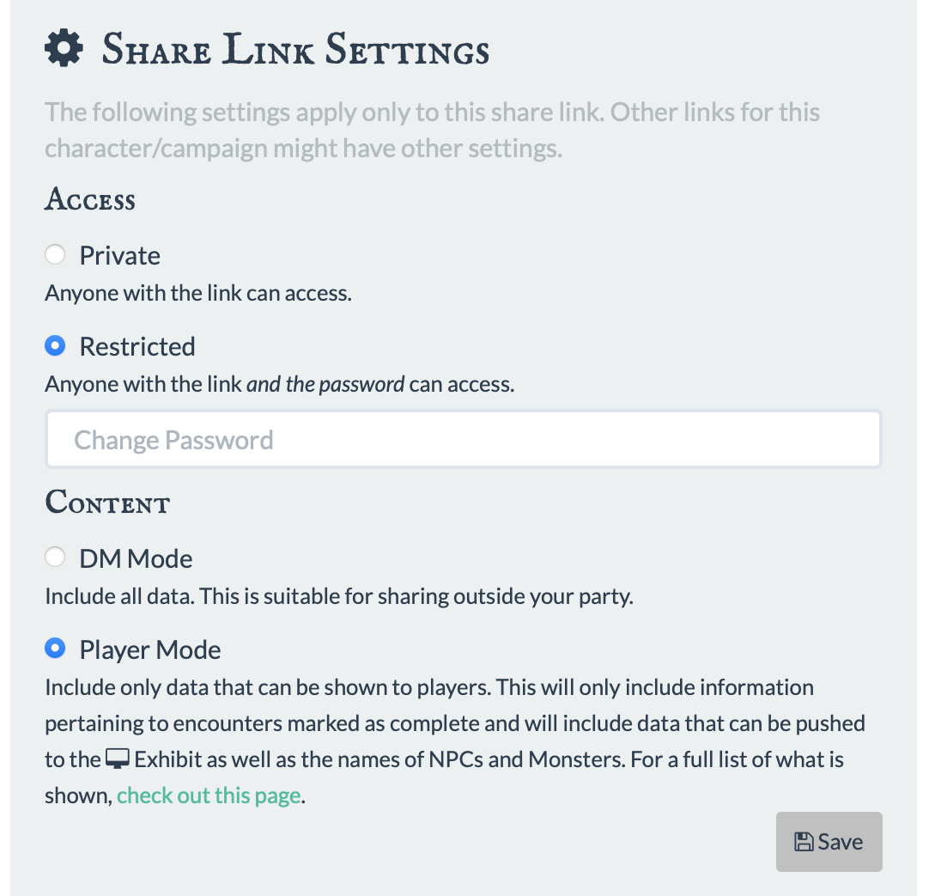The image size is (941, 896).
Task: Click the italic "and the password" text
Action: click(x=325, y=384)
